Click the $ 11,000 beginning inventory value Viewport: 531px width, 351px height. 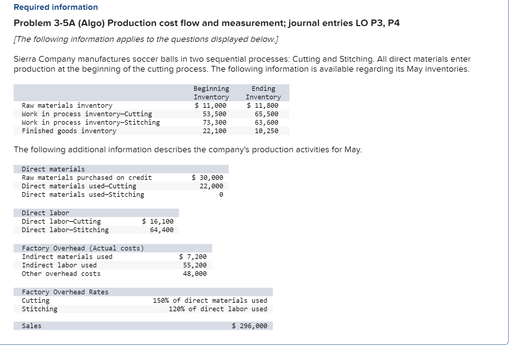(x=210, y=105)
